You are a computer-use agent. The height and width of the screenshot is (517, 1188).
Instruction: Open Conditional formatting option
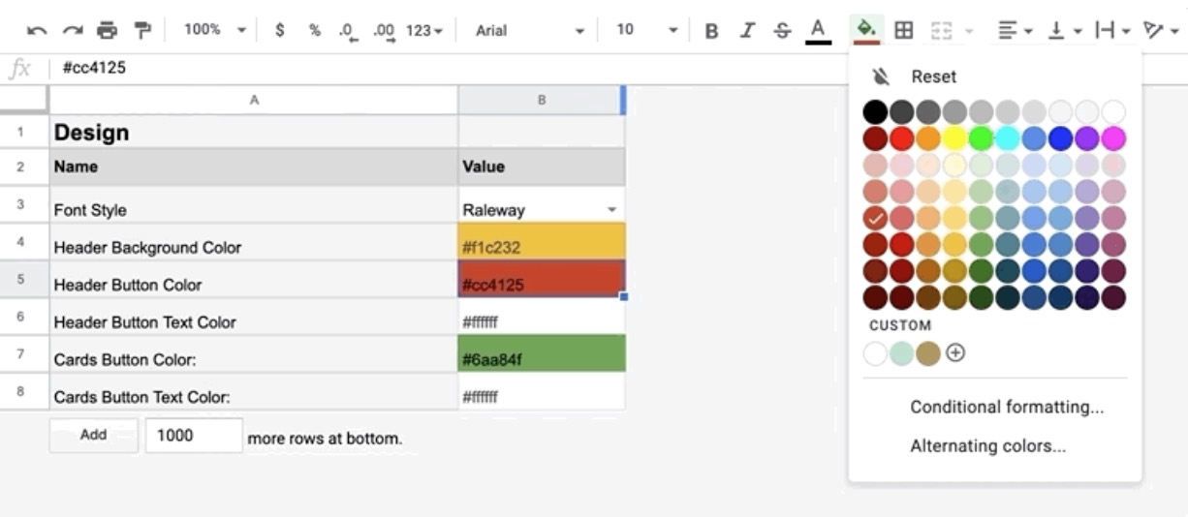(x=1006, y=408)
